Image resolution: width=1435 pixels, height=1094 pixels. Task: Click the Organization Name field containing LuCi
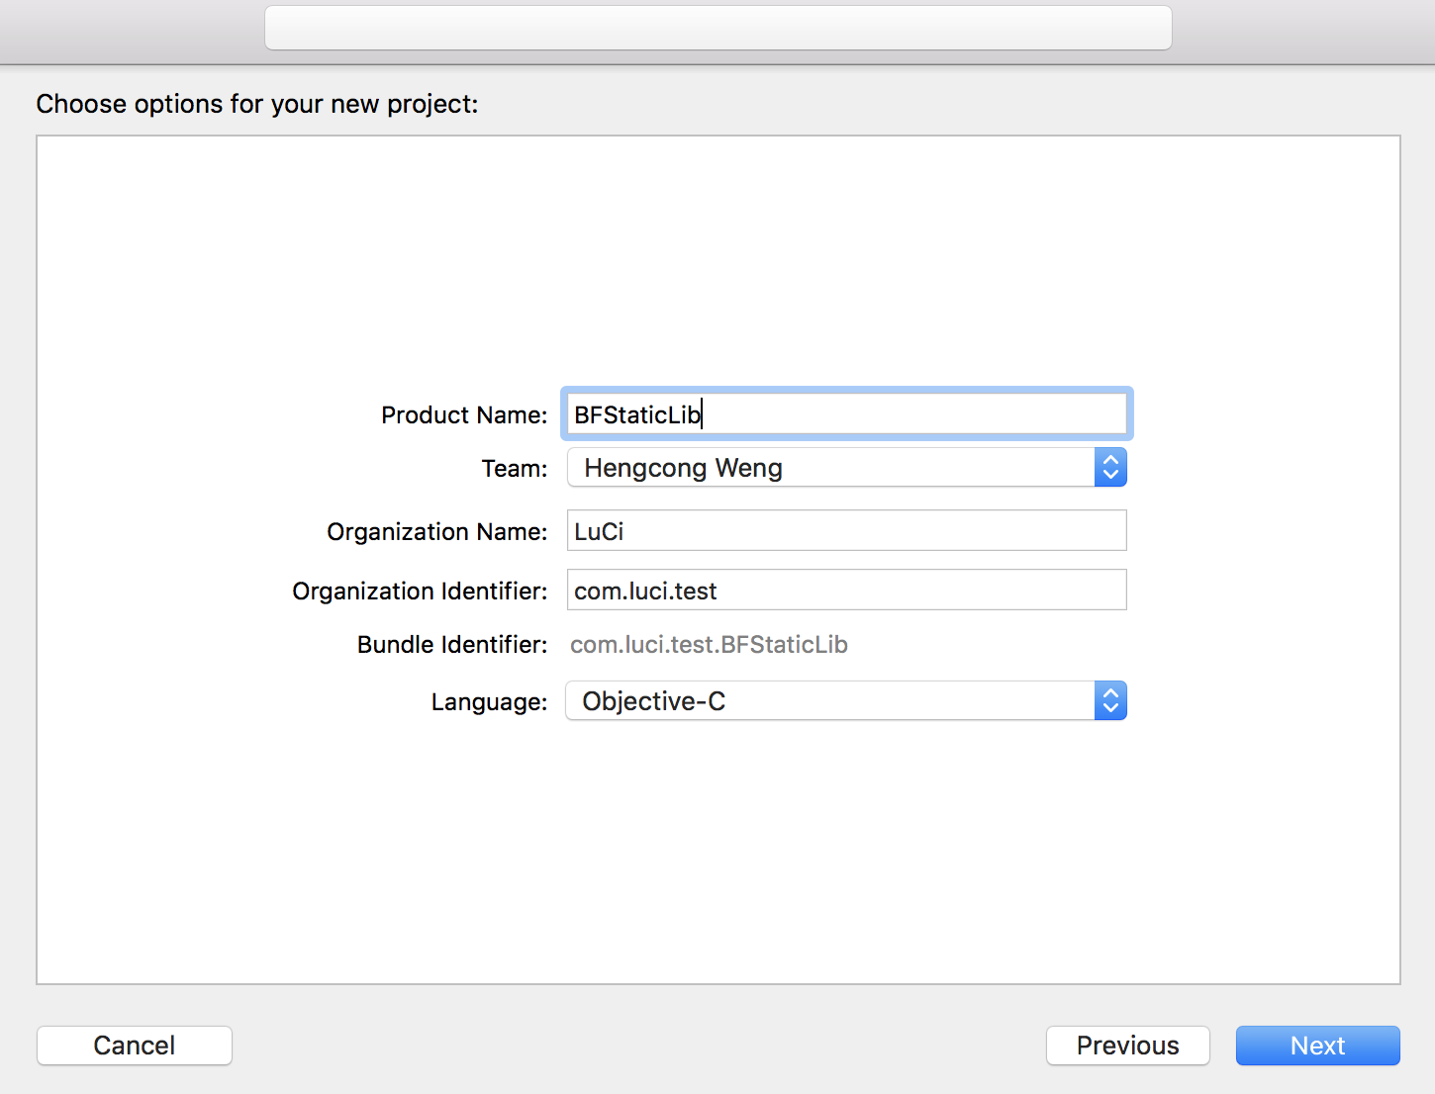pos(846,531)
